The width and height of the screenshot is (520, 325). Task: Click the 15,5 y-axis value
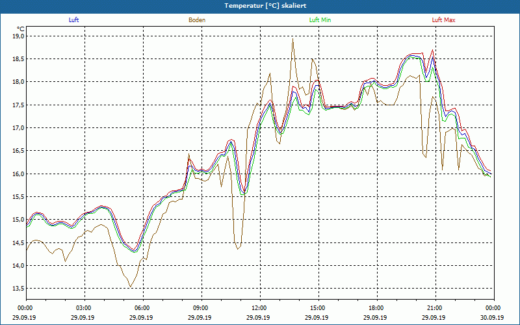tap(19, 197)
